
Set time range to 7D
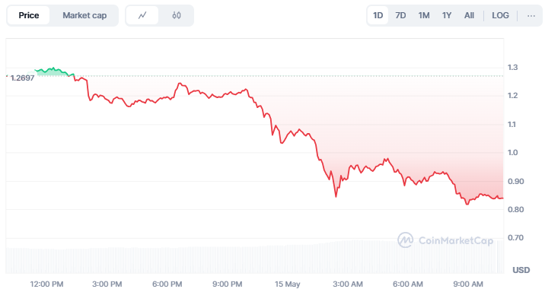coord(400,15)
